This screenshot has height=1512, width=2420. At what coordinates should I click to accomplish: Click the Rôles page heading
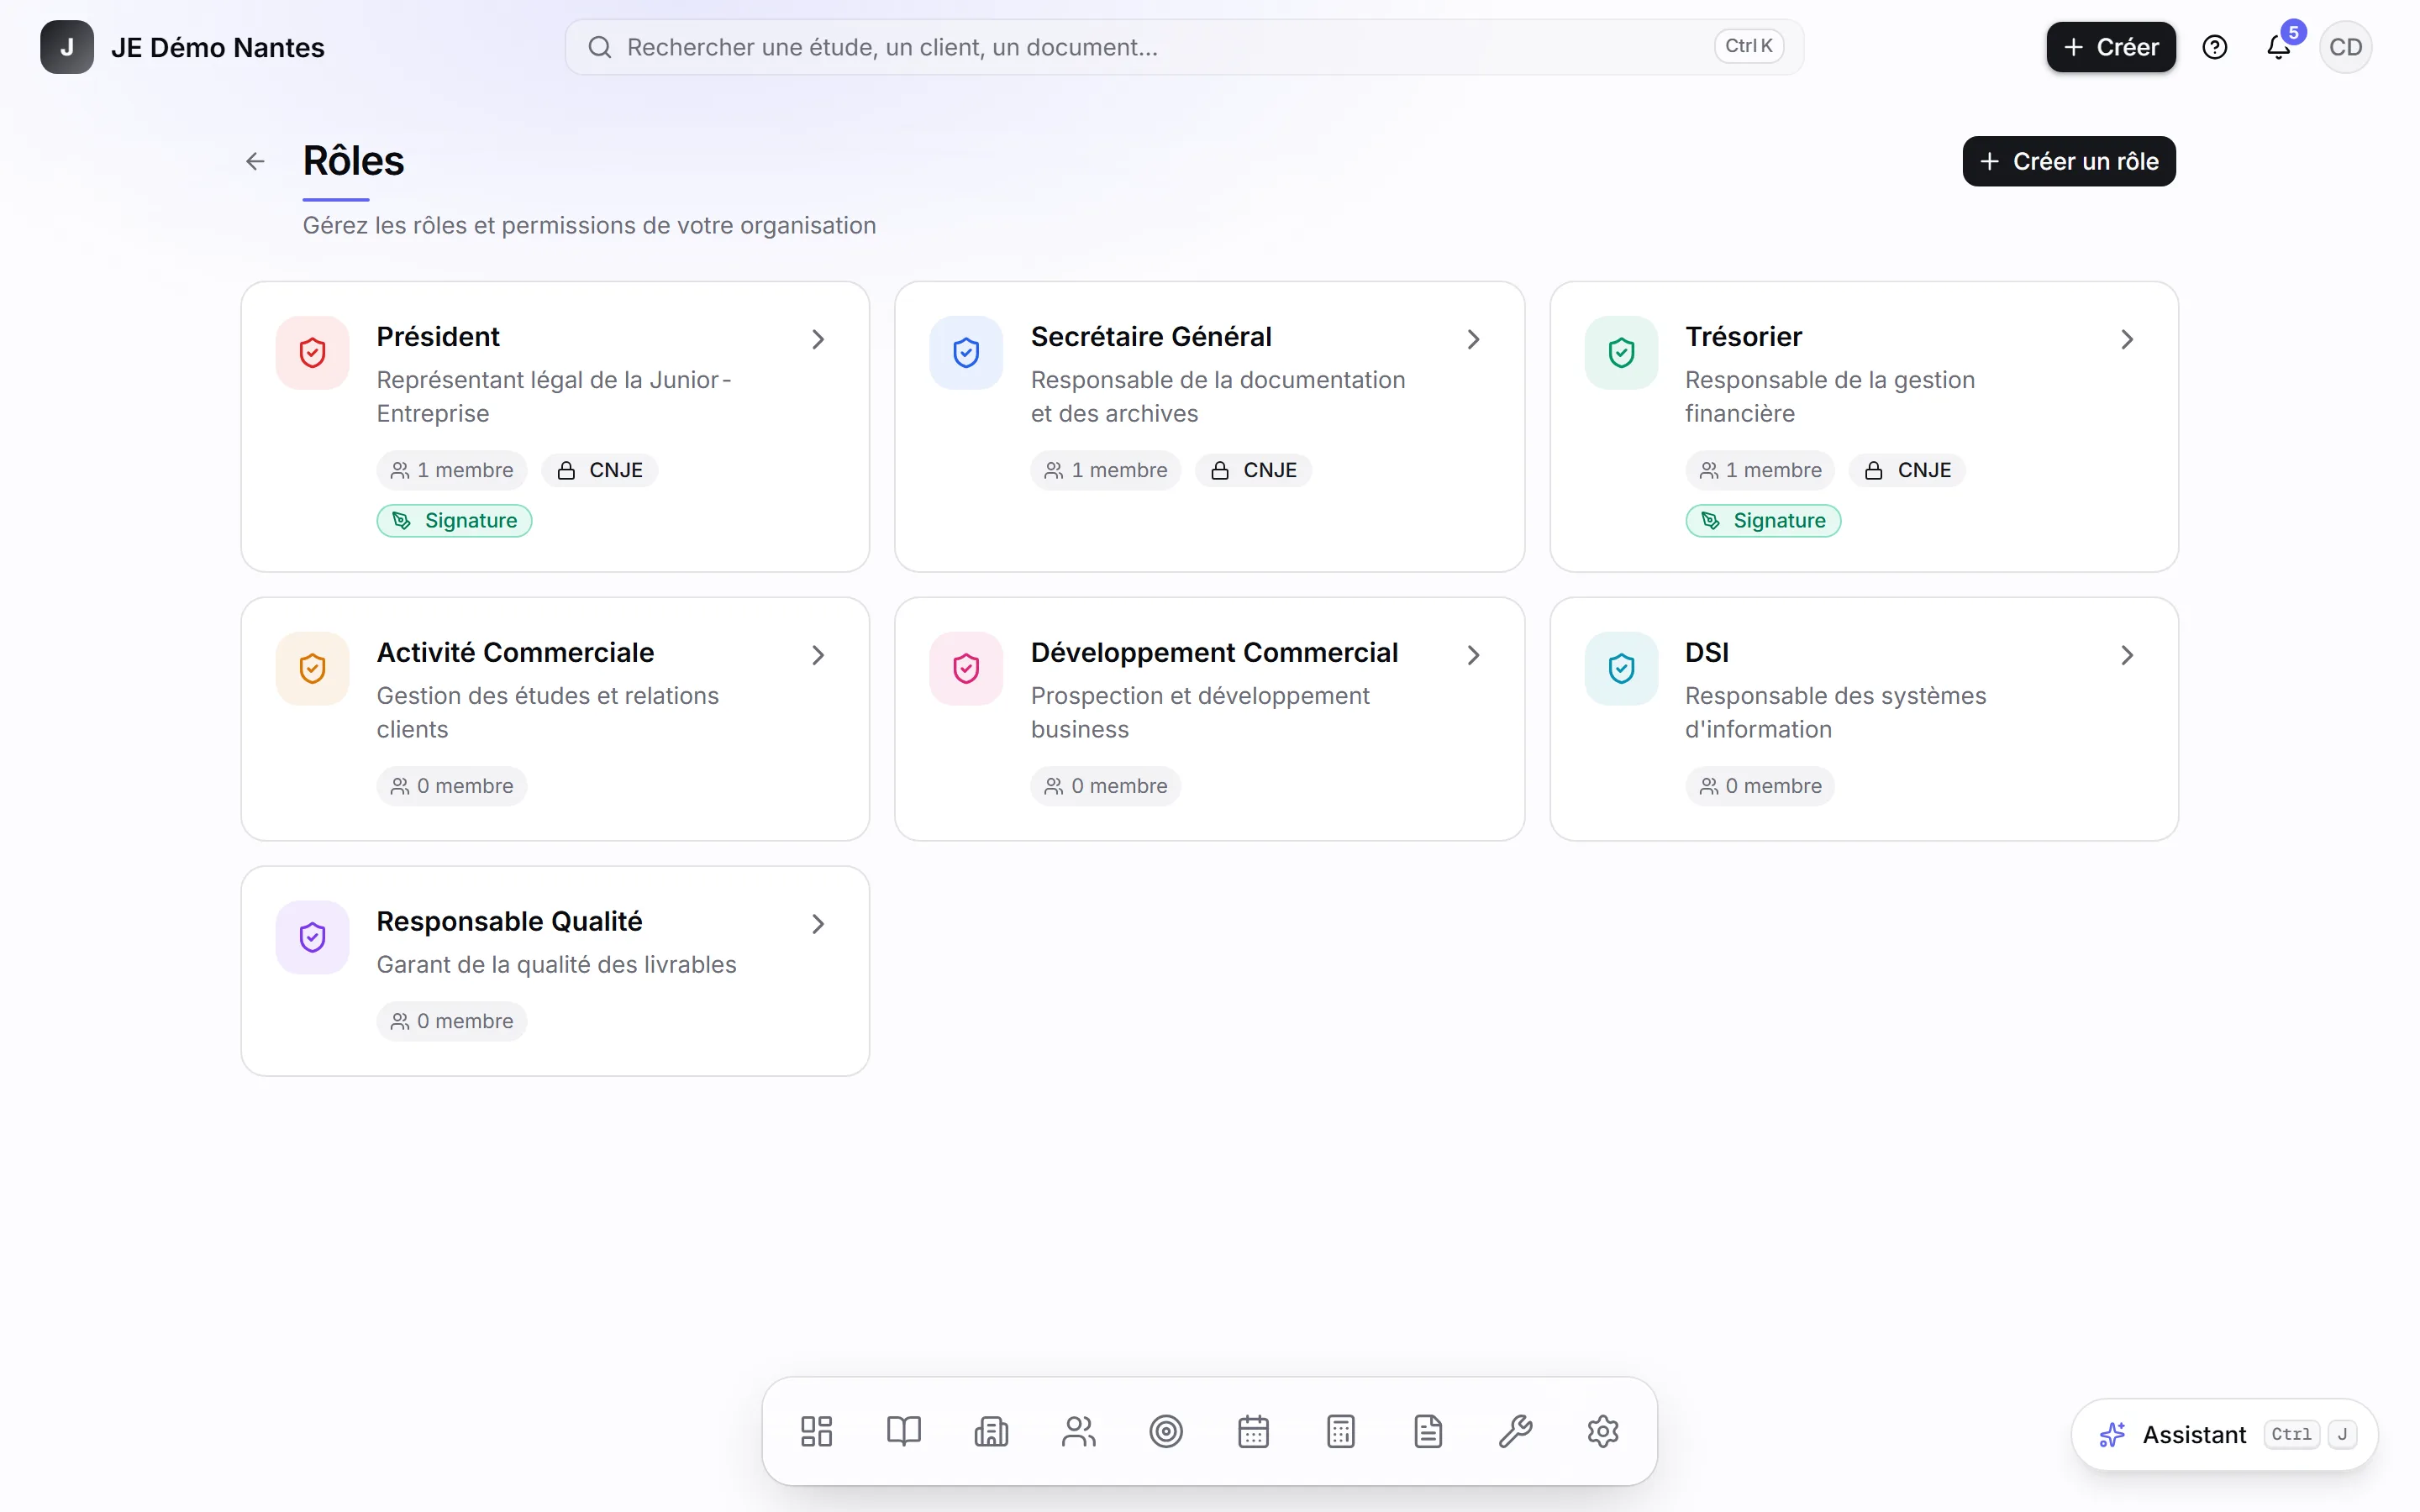(353, 161)
